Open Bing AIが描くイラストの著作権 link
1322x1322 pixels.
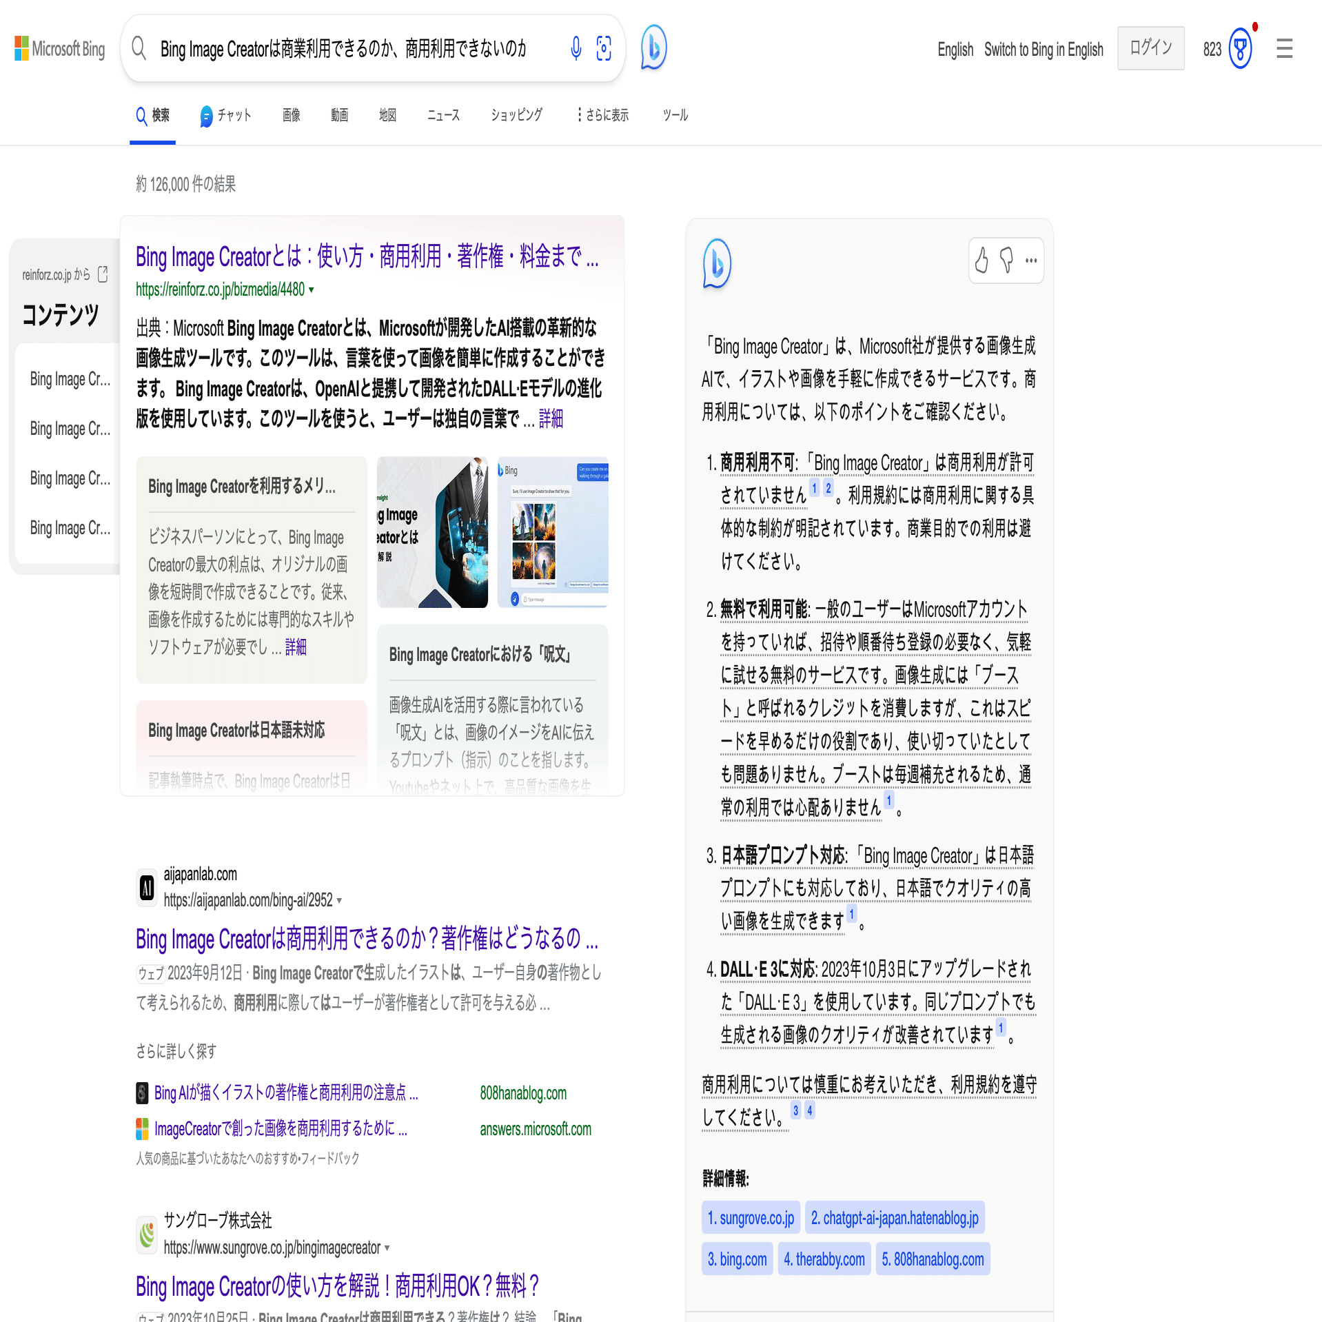[286, 1092]
